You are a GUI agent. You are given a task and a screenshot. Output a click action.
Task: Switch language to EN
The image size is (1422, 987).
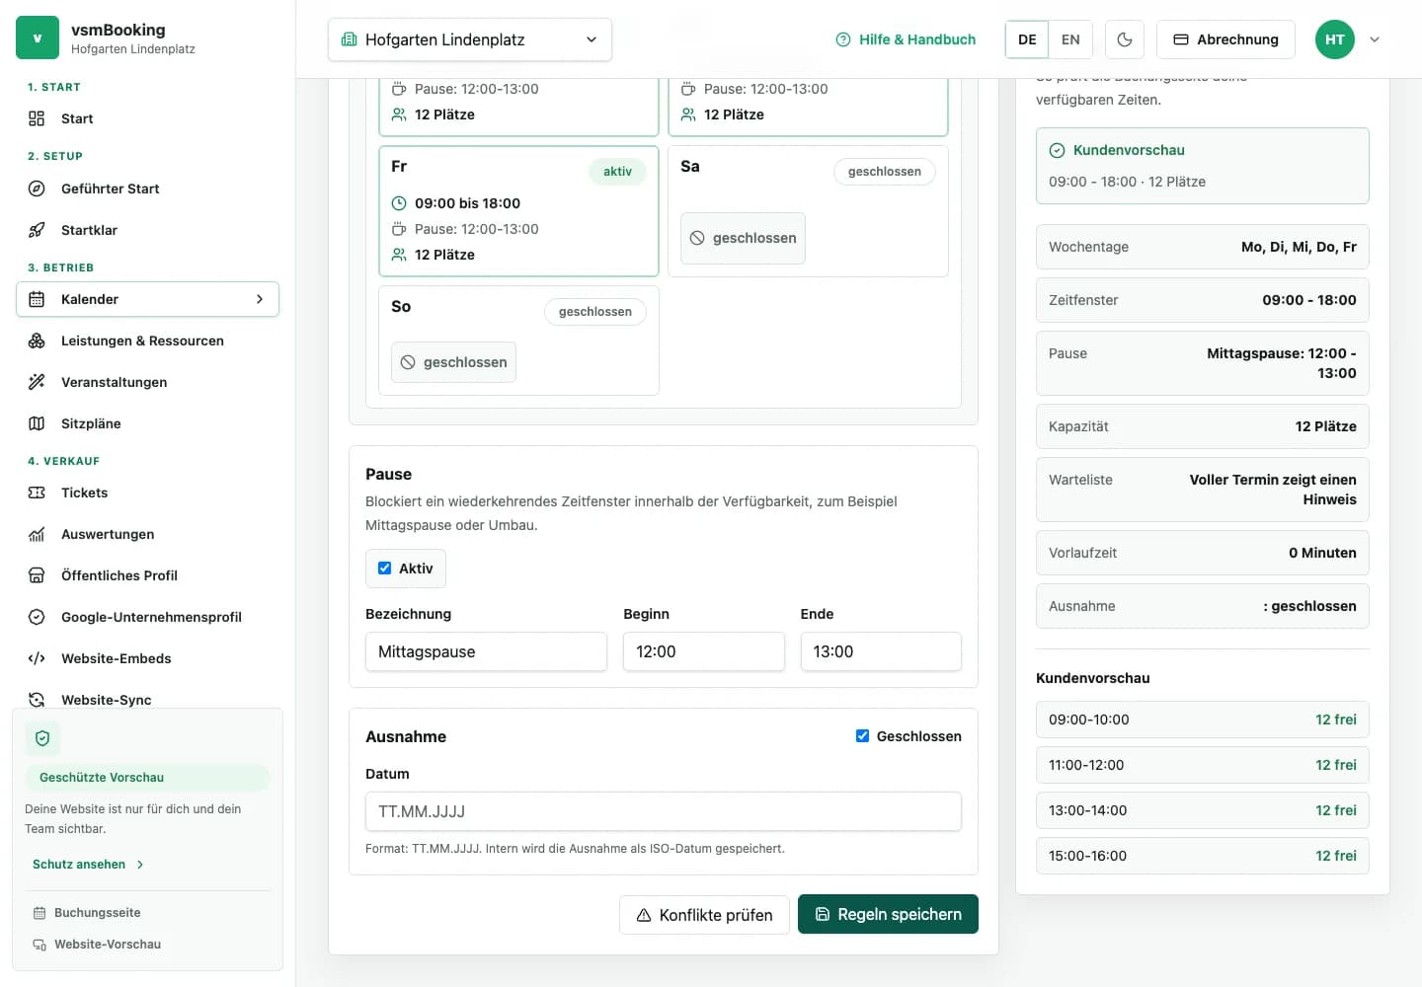pos(1070,39)
